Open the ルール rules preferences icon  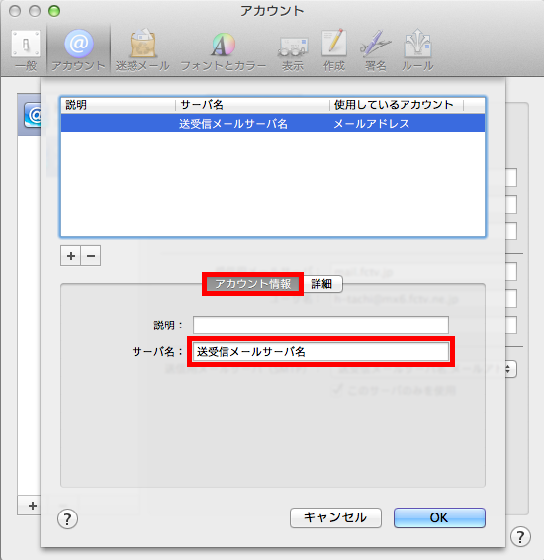[417, 50]
